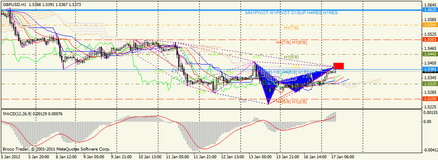The width and height of the screenshot is (438, 160).
Task: Click the 1.35 Fibonacci ratio label
Action: (x=243, y=101)
